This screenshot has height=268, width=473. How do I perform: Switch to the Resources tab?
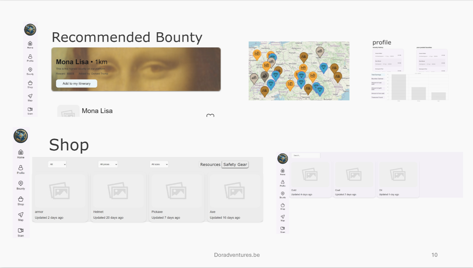[x=210, y=165]
